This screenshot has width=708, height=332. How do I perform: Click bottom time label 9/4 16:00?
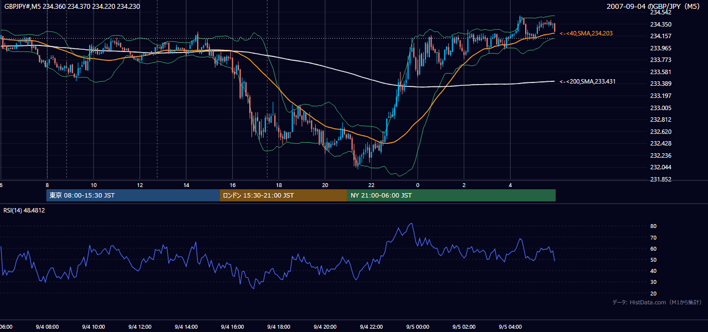pos(232,327)
